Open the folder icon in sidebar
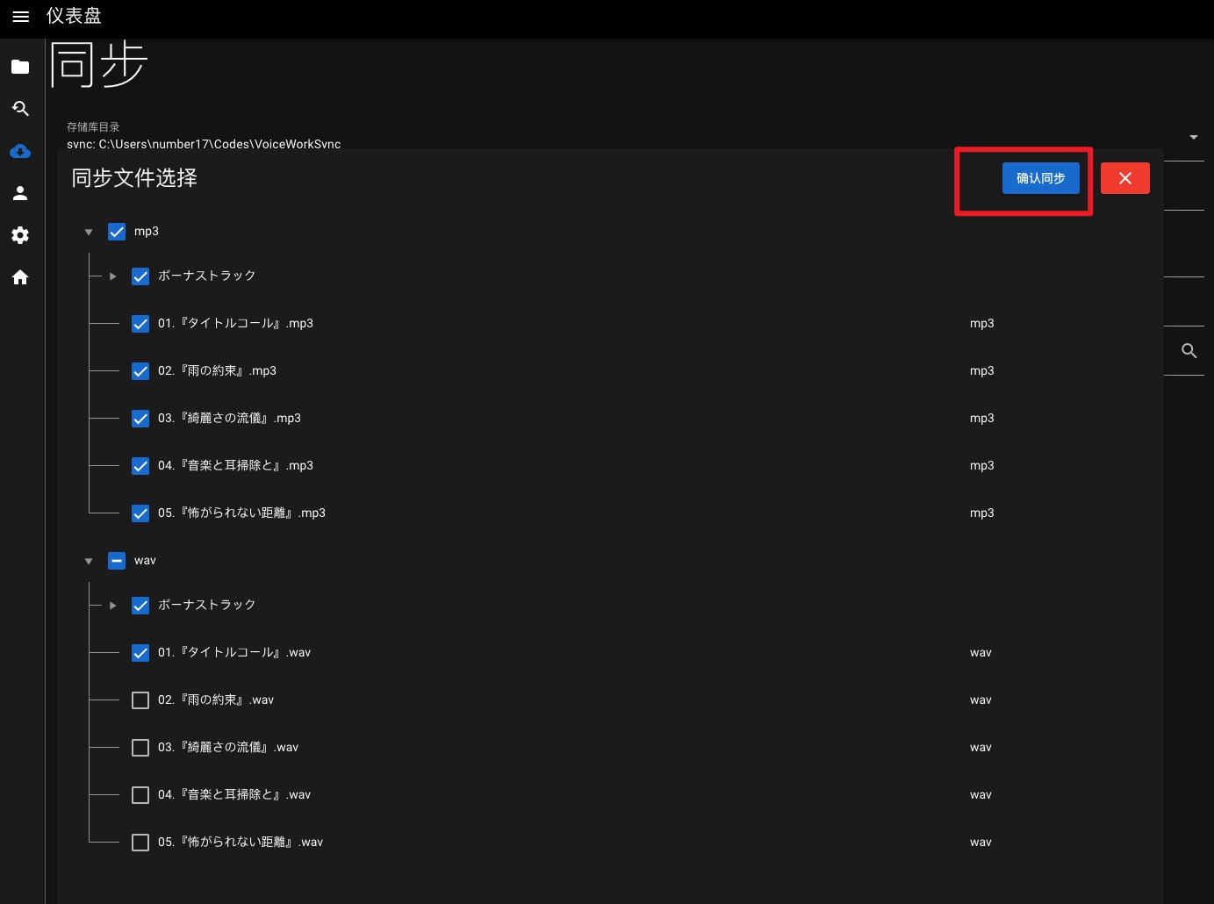The width and height of the screenshot is (1214, 904). [x=20, y=67]
